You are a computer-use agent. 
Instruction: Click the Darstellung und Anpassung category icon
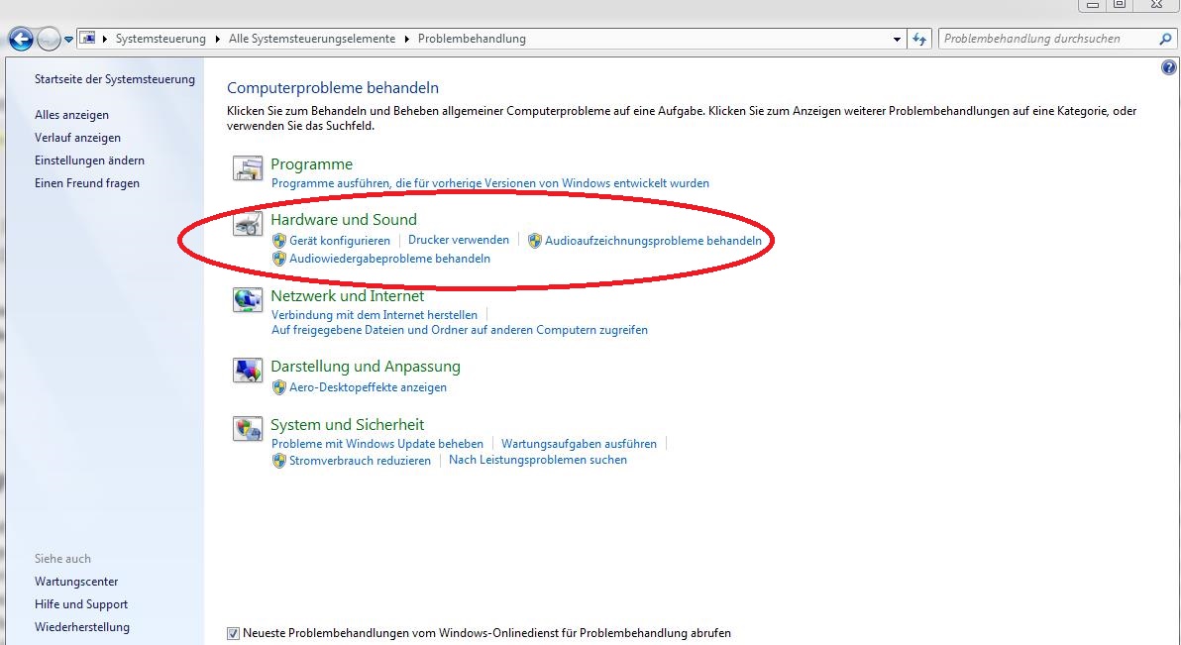click(247, 370)
